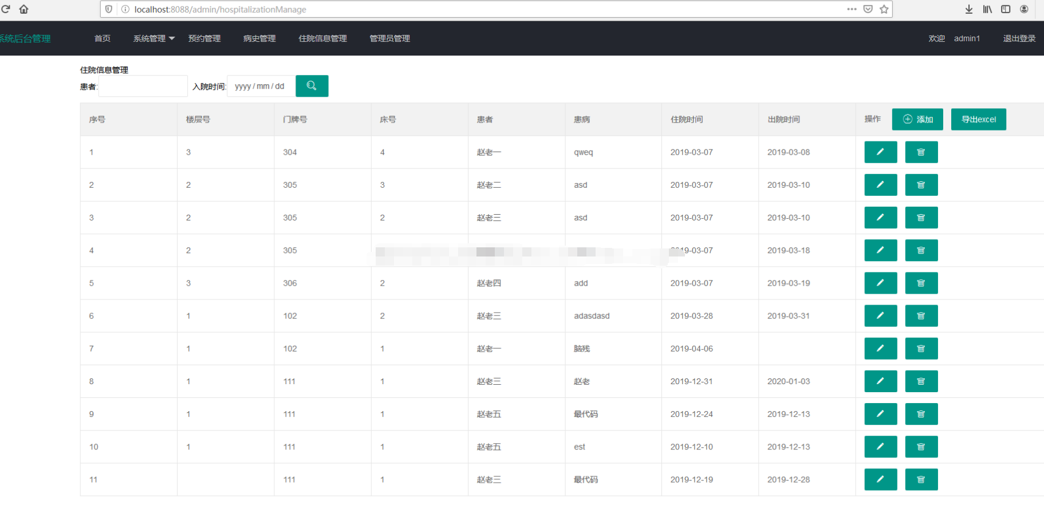The width and height of the screenshot is (1044, 521).
Task: Delete row 8 admitted 2019-12-31
Action: 921,381
